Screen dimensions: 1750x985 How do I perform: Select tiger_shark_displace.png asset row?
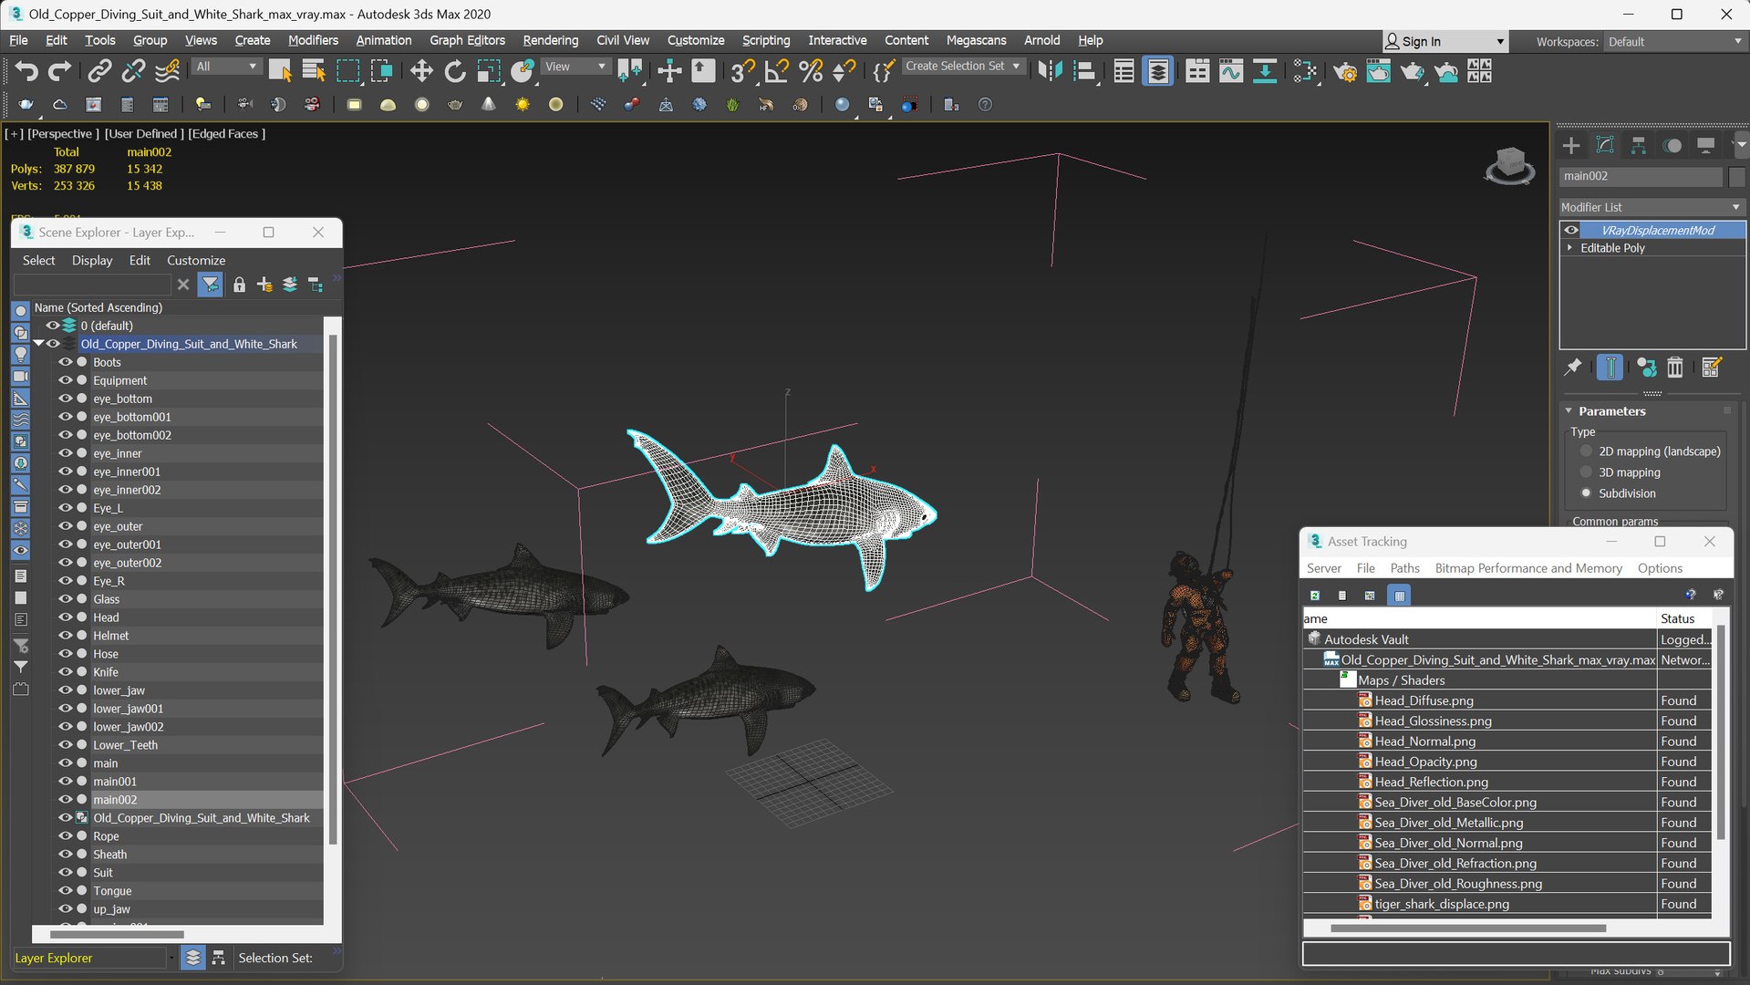pos(1507,904)
